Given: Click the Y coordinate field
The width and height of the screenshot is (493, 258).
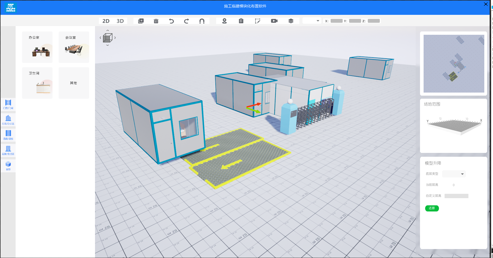Looking at the screenshot, I should pyautogui.click(x=355, y=21).
